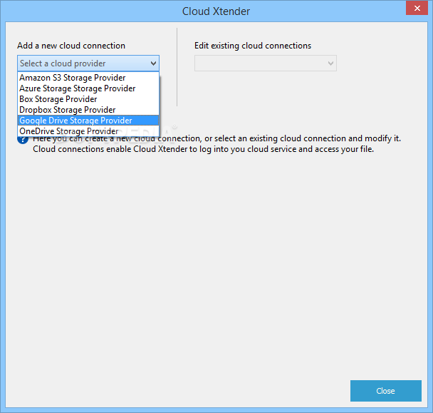433x413 pixels.
Task: Choose Google Drive Storage Provider
Action: [x=88, y=121]
